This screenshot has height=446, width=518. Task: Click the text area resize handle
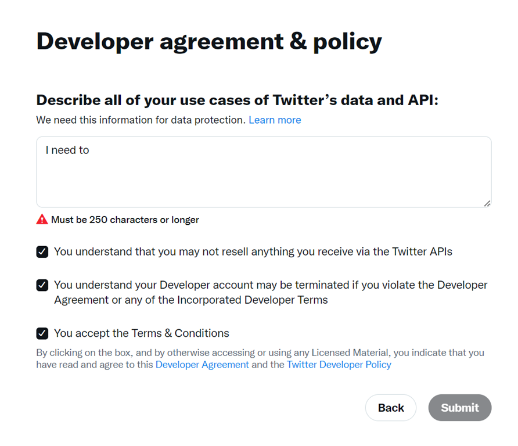487,203
